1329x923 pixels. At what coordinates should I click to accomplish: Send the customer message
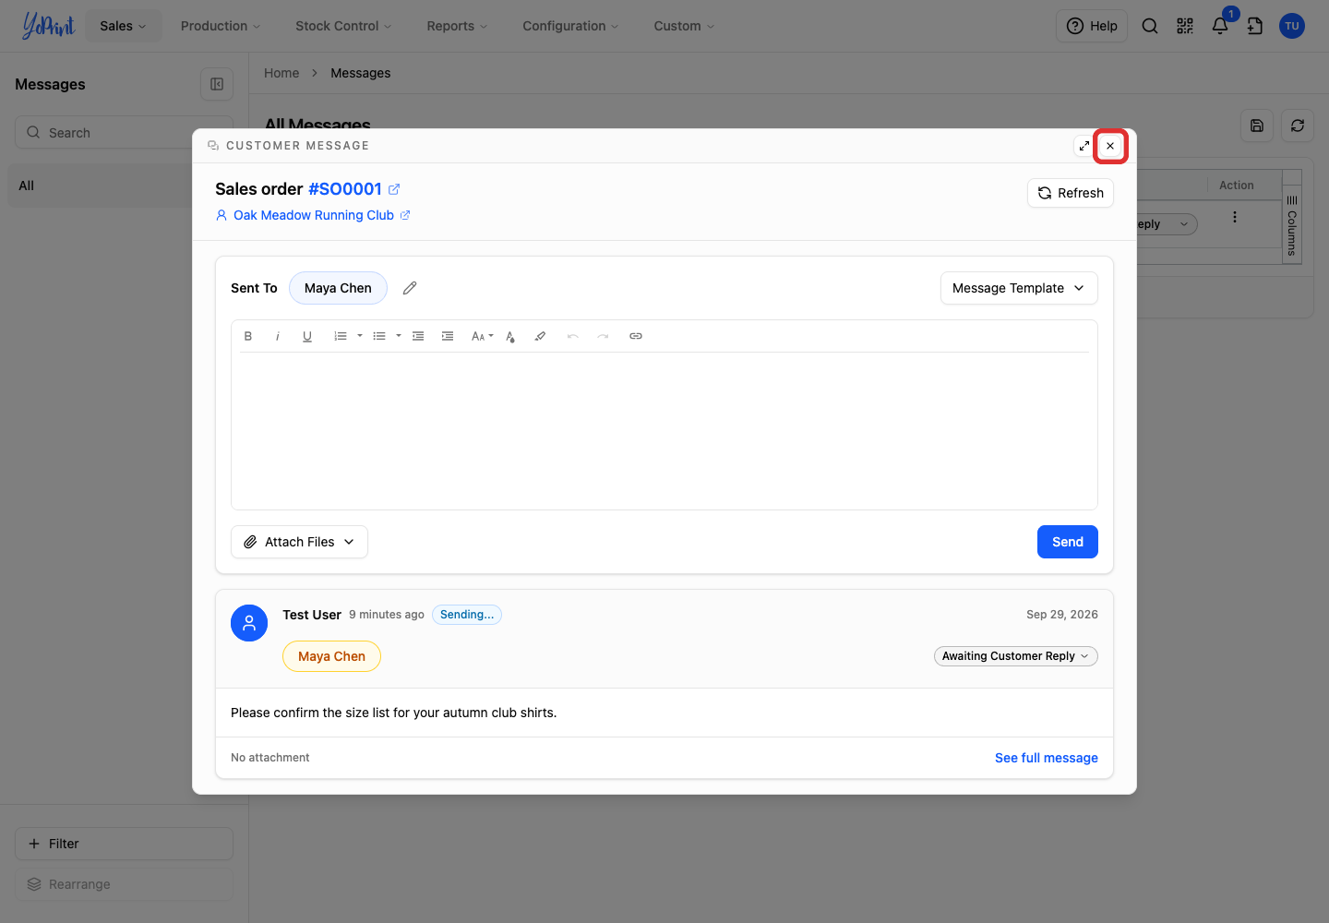pyautogui.click(x=1068, y=542)
